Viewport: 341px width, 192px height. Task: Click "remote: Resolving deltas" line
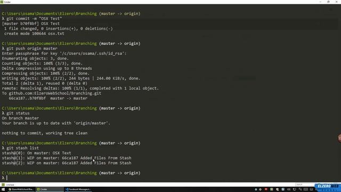(x=80, y=89)
